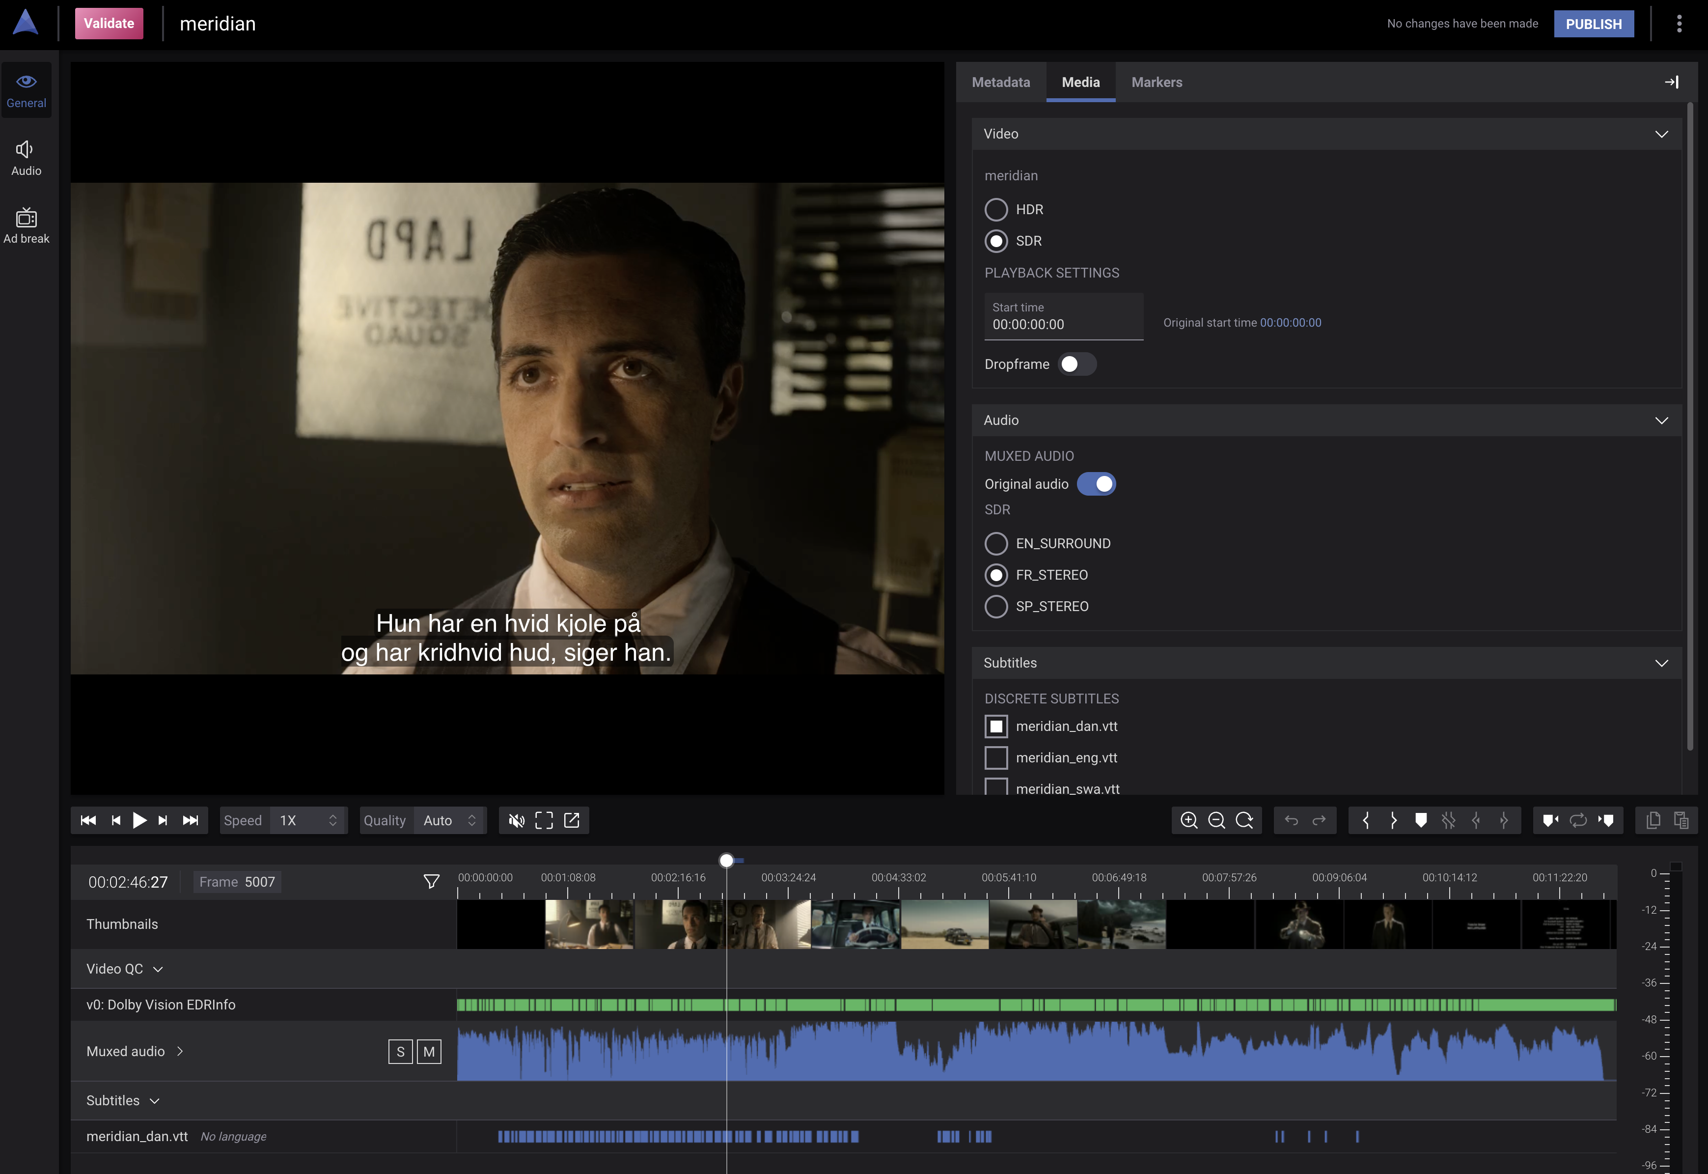Select the HDR radio button
1708x1174 pixels.
click(x=996, y=210)
